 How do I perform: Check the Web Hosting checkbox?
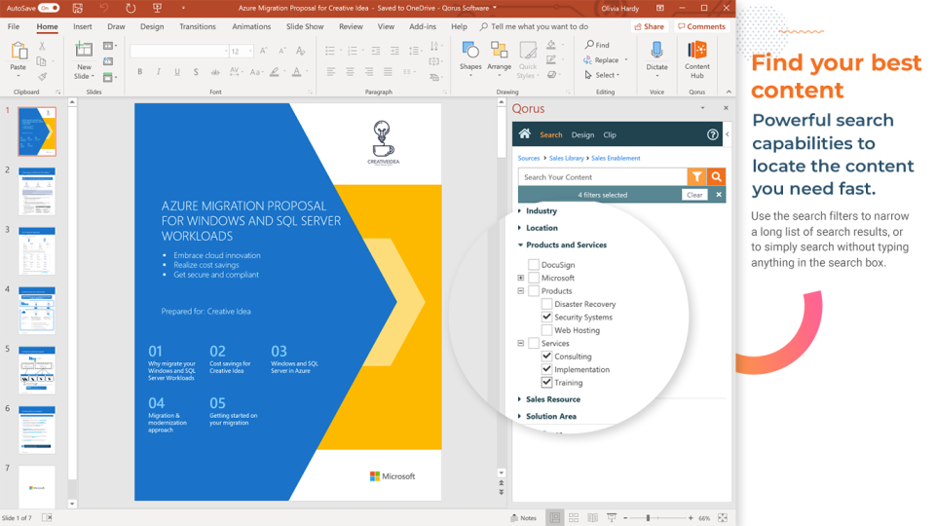[546, 330]
